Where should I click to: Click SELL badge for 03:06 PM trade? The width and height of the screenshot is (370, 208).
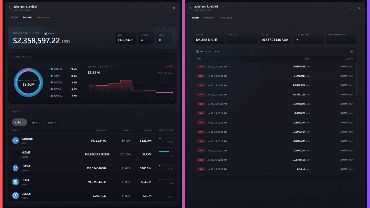(x=201, y=113)
